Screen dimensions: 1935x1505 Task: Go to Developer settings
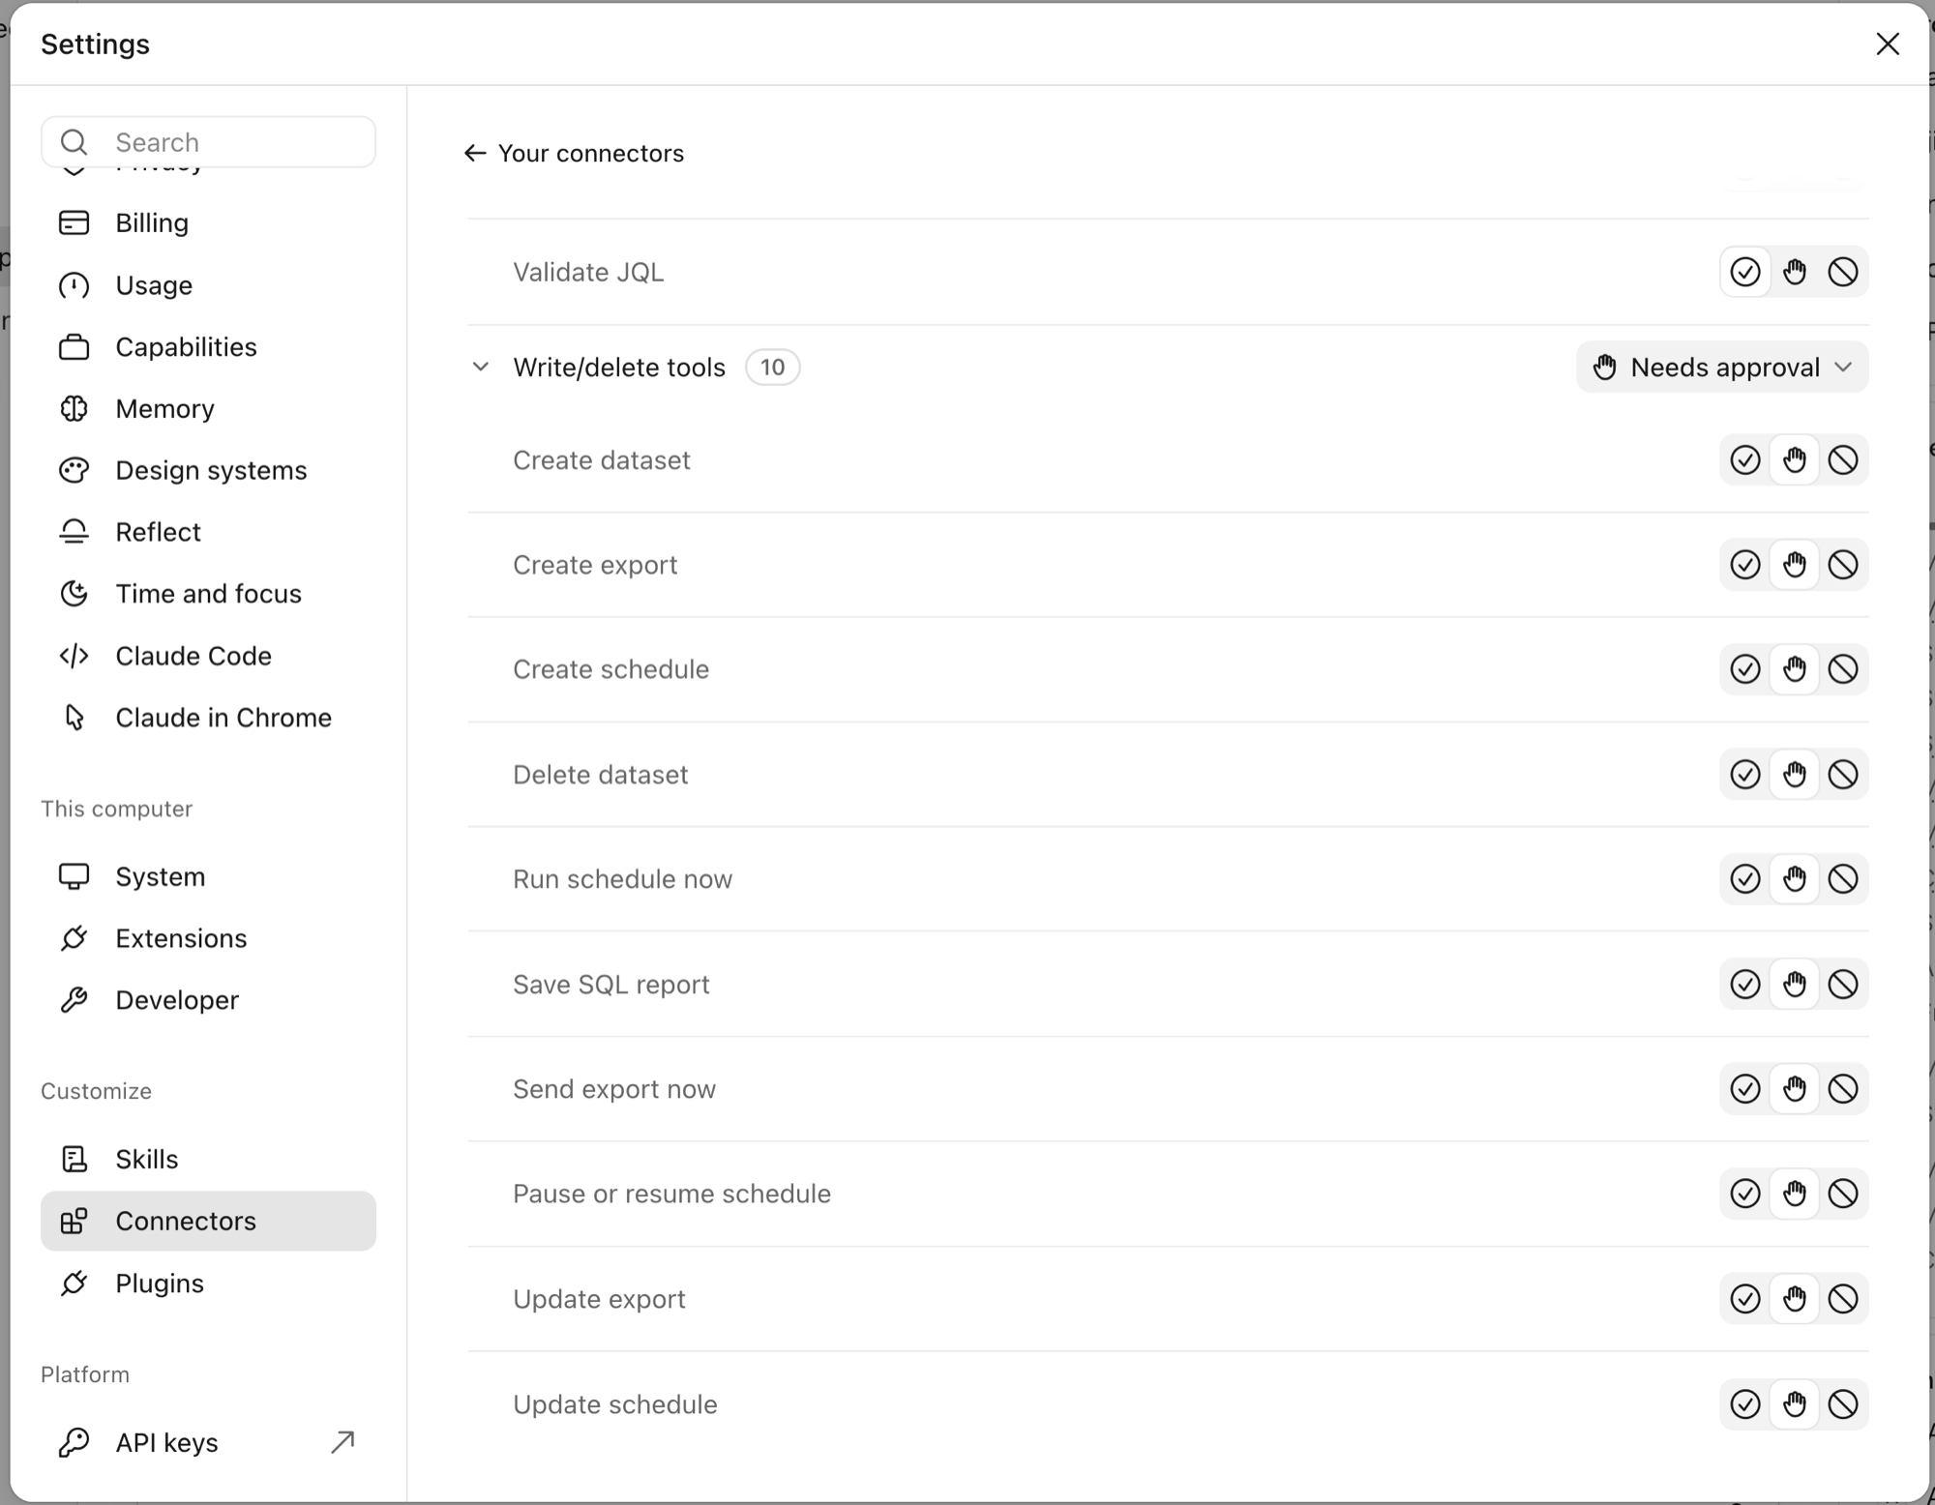(208, 1000)
